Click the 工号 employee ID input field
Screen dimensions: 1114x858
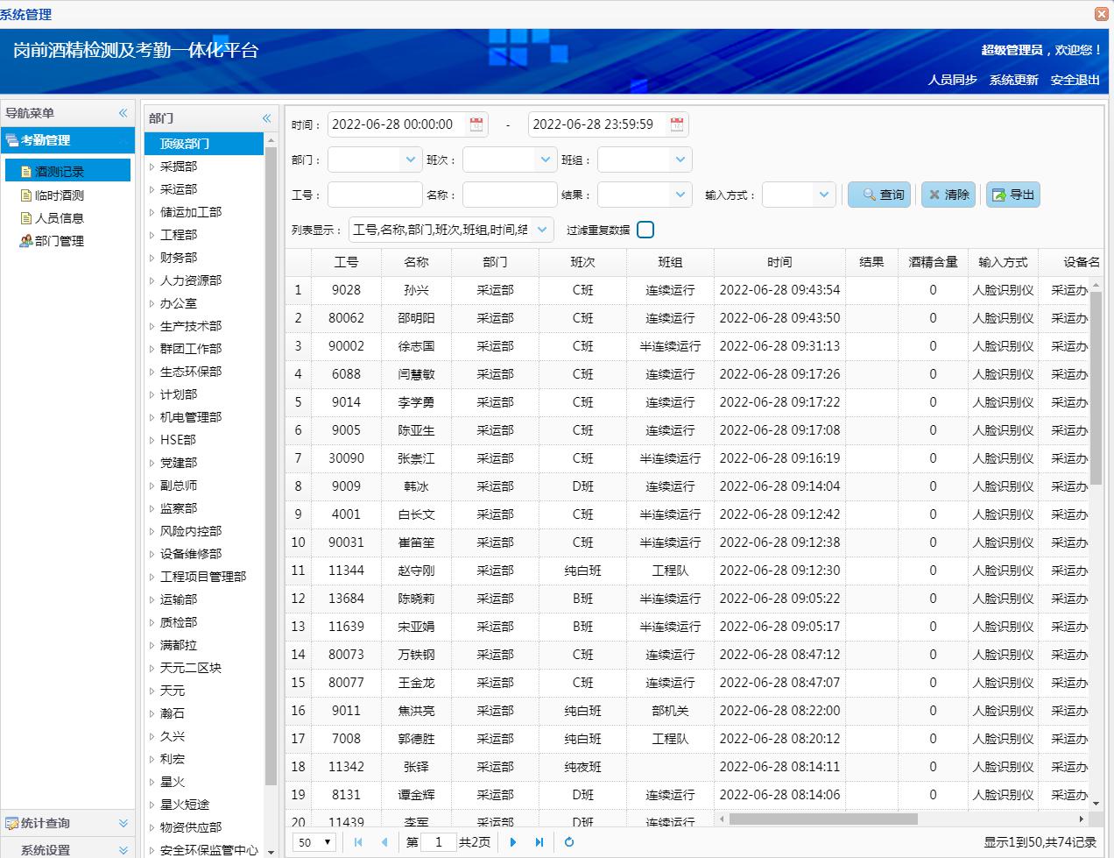click(375, 195)
